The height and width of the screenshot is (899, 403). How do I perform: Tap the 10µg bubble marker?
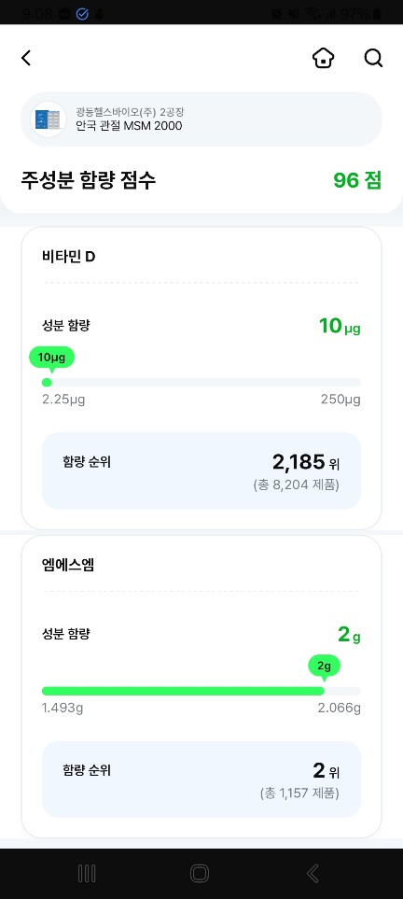click(51, 358)
